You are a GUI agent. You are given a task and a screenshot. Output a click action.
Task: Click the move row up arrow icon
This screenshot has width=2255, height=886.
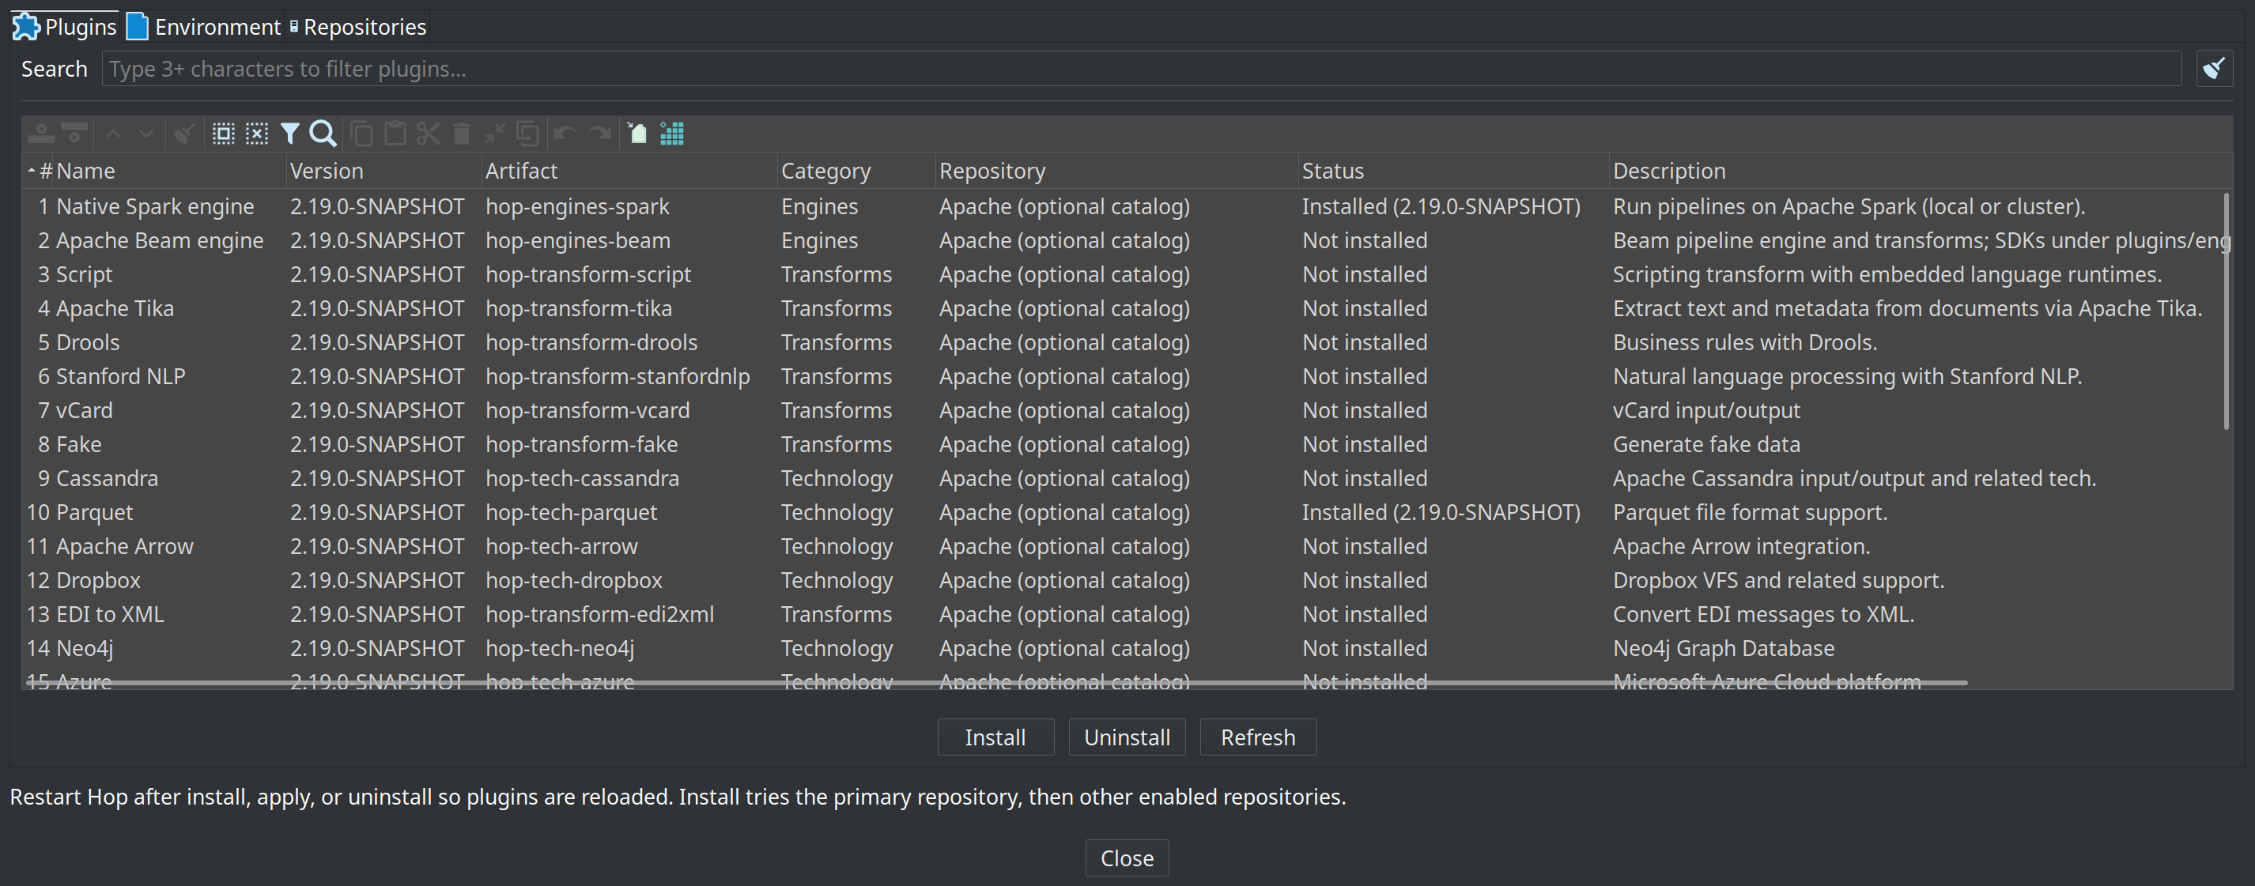point(113,134)
